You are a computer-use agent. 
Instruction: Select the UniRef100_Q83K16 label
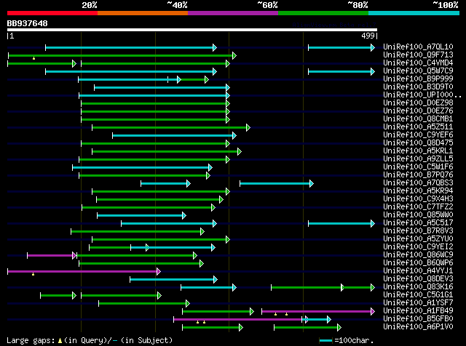418,287
